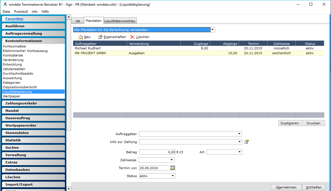The height and width of the screenshot is (191, 331).
Task: Click the Neu envelope icon
Action: [x=80, y=37]
